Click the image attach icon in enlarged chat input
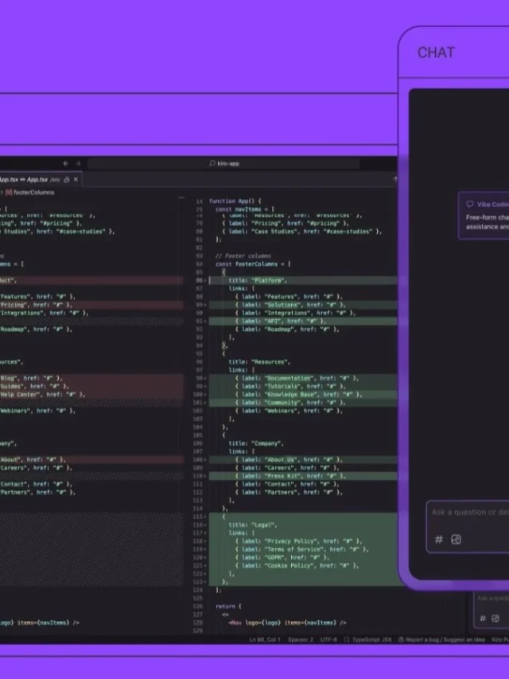The image size is (509, 679). pyautogui.click(x=457, y=539)
